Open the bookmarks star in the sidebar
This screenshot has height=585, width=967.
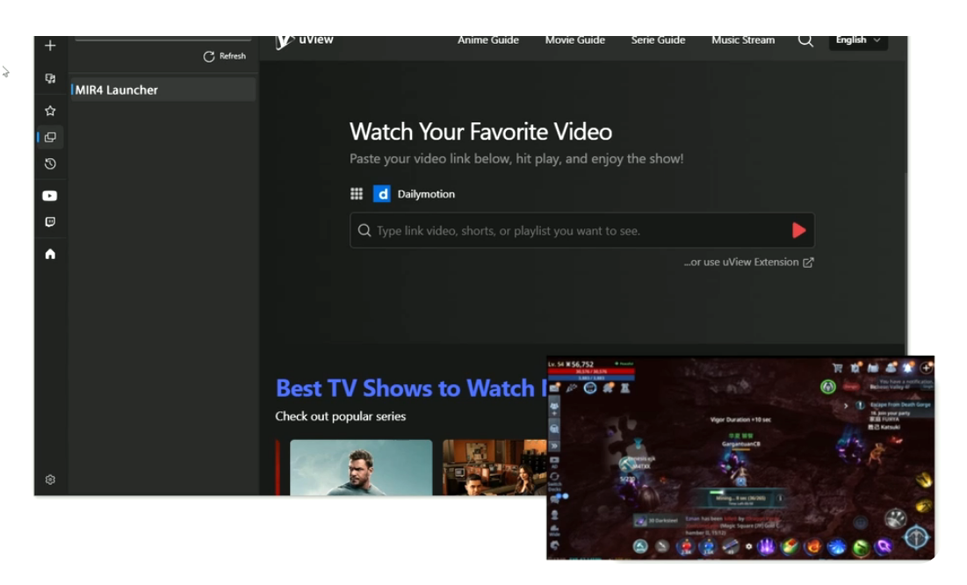[x=50, y=111]
